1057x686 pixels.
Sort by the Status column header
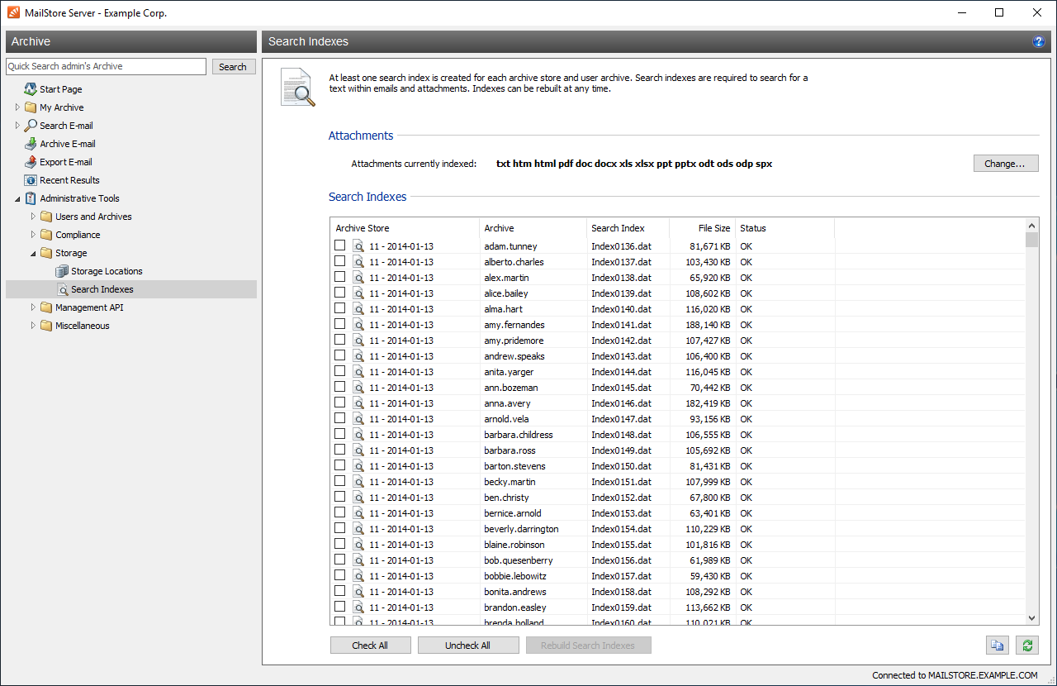(x=784, y=228)
